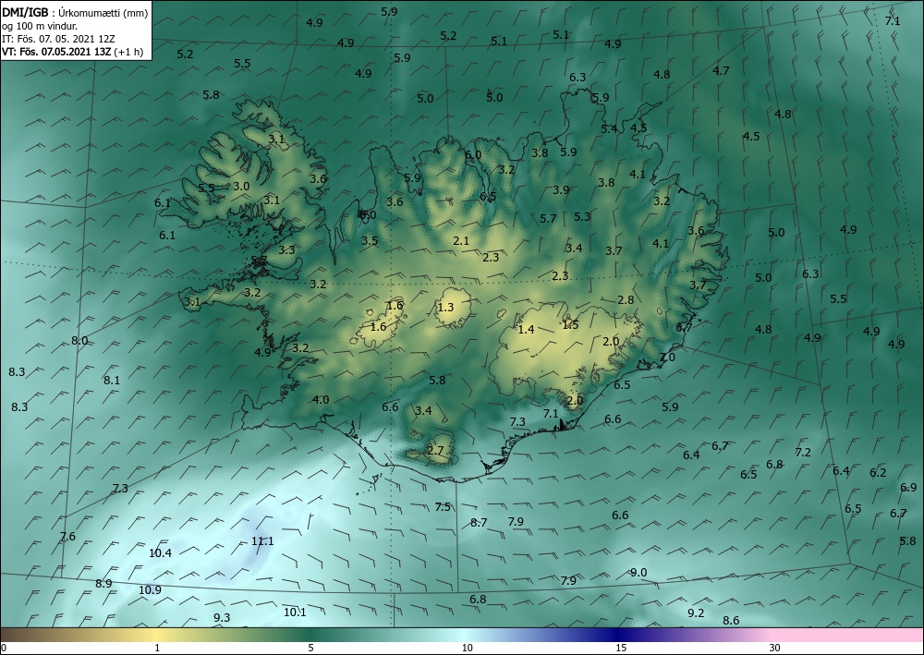The width and height of the screenshot is (924, 655).
Task: Click the 8.6 value label
Action: pos(731,620)
